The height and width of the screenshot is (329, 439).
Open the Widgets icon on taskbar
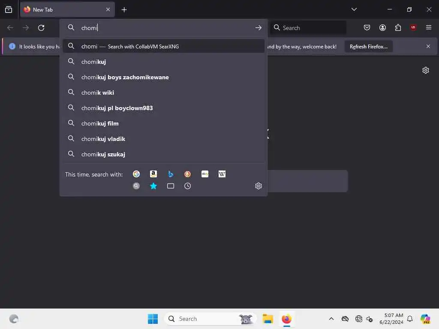tap(13, 319)
